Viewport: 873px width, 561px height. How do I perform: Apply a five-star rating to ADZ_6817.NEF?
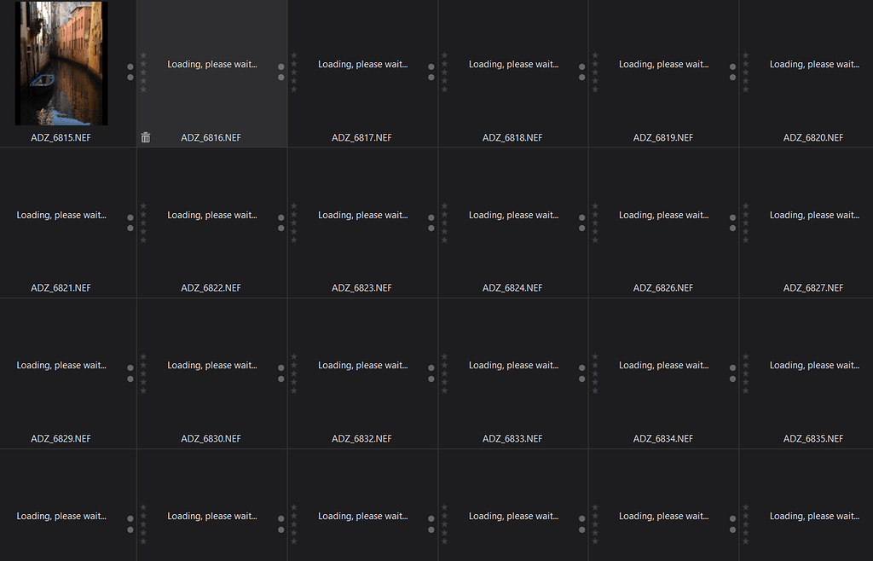(x=294, y=89)
